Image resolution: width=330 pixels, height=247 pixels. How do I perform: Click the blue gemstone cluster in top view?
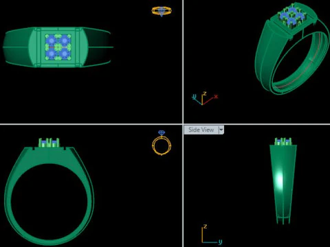pos(58,47)
